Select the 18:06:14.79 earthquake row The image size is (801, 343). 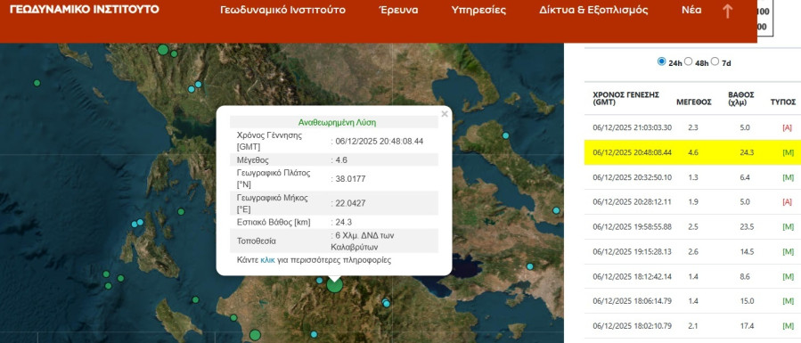pos(692,301)
